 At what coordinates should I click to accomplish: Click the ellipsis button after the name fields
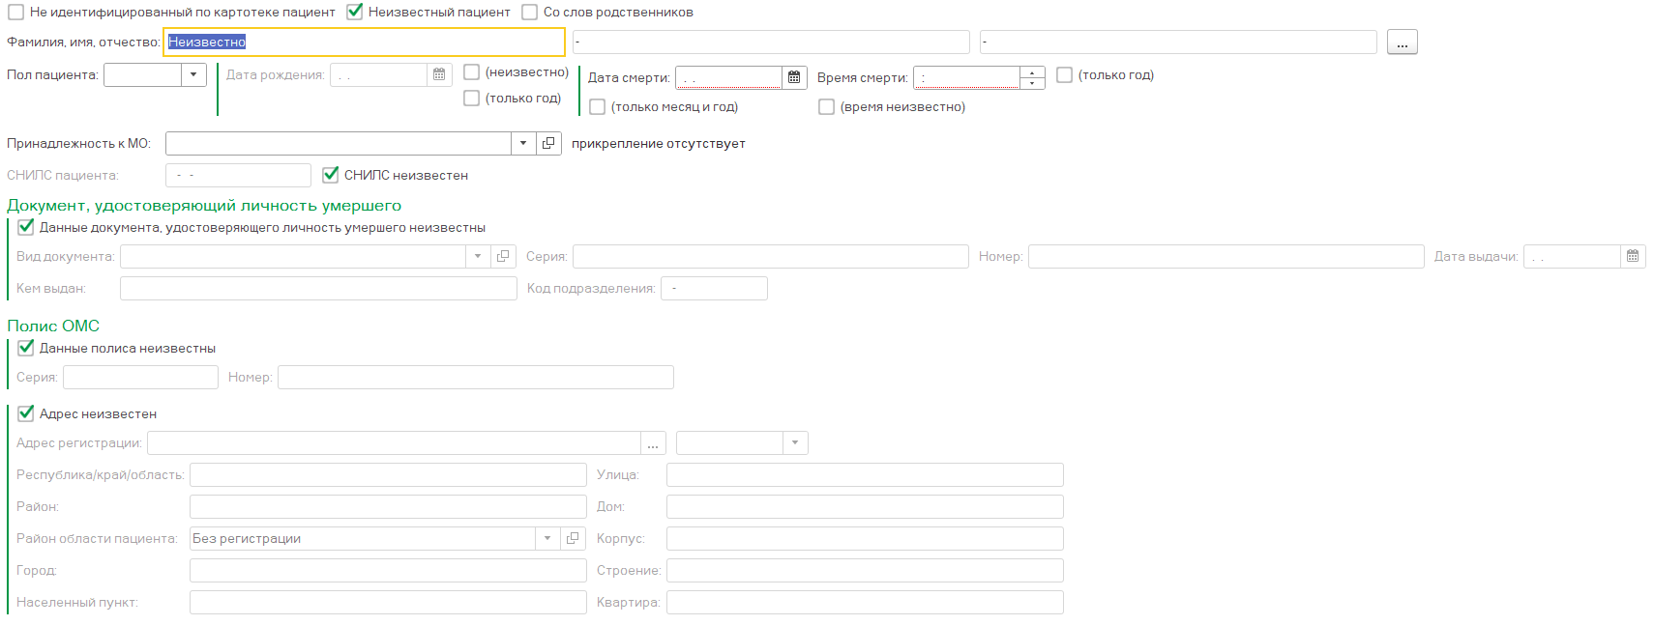tap(1402, 43)
